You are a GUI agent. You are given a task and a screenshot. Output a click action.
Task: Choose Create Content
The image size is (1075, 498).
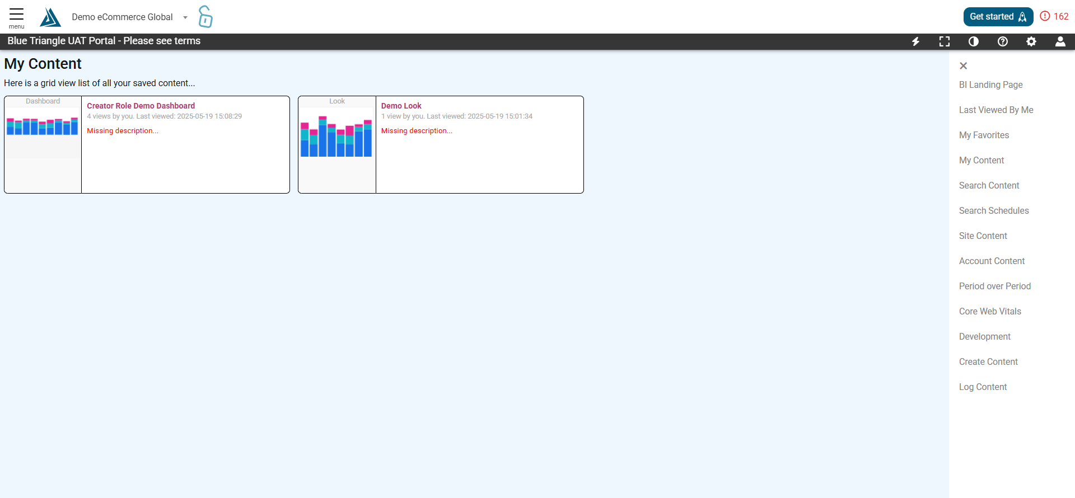pos(988,361)
